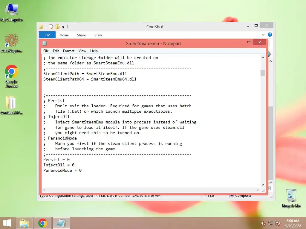Image resolution: width=306 pixels, height=229 pixels.
Task: Open Notepad's Help menu
Action: pyautogui.click(x=94, y=51)
